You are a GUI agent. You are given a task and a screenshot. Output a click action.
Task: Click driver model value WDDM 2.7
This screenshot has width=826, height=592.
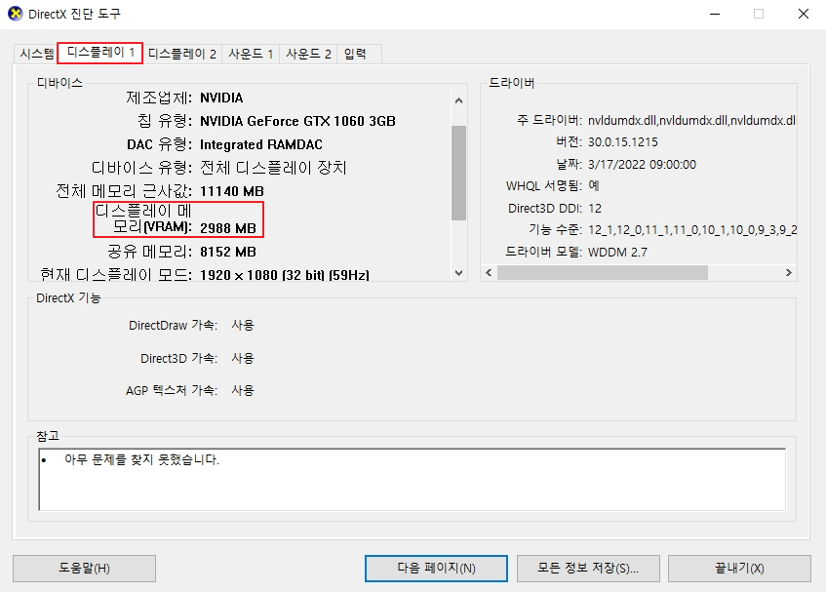click(617, 253)
